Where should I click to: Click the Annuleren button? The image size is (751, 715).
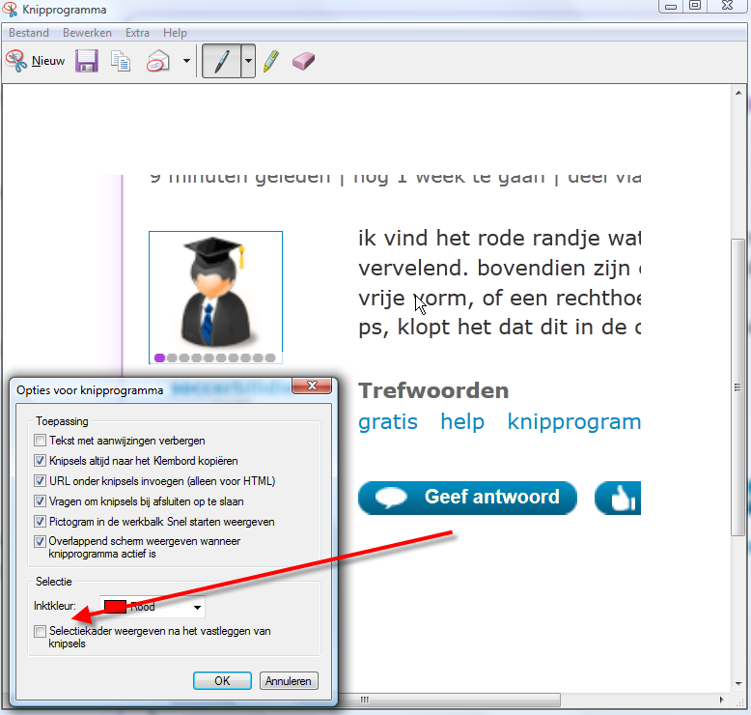tap(288, 680)
